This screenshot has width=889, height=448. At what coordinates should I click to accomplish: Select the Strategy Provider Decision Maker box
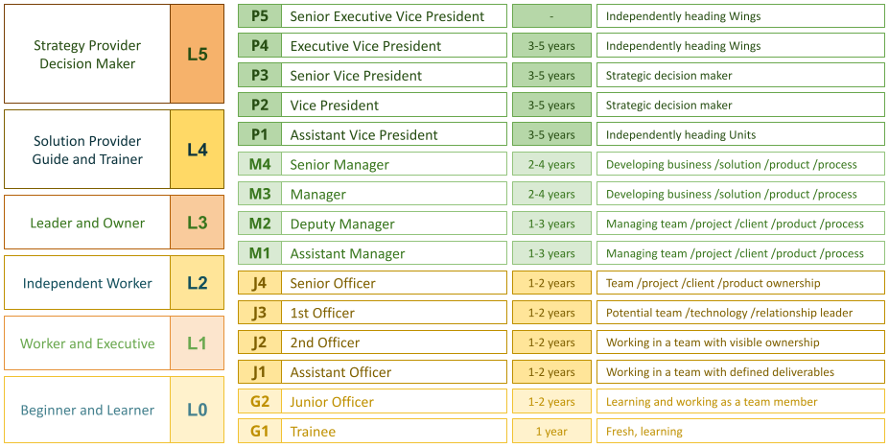[x=87, y=54]
